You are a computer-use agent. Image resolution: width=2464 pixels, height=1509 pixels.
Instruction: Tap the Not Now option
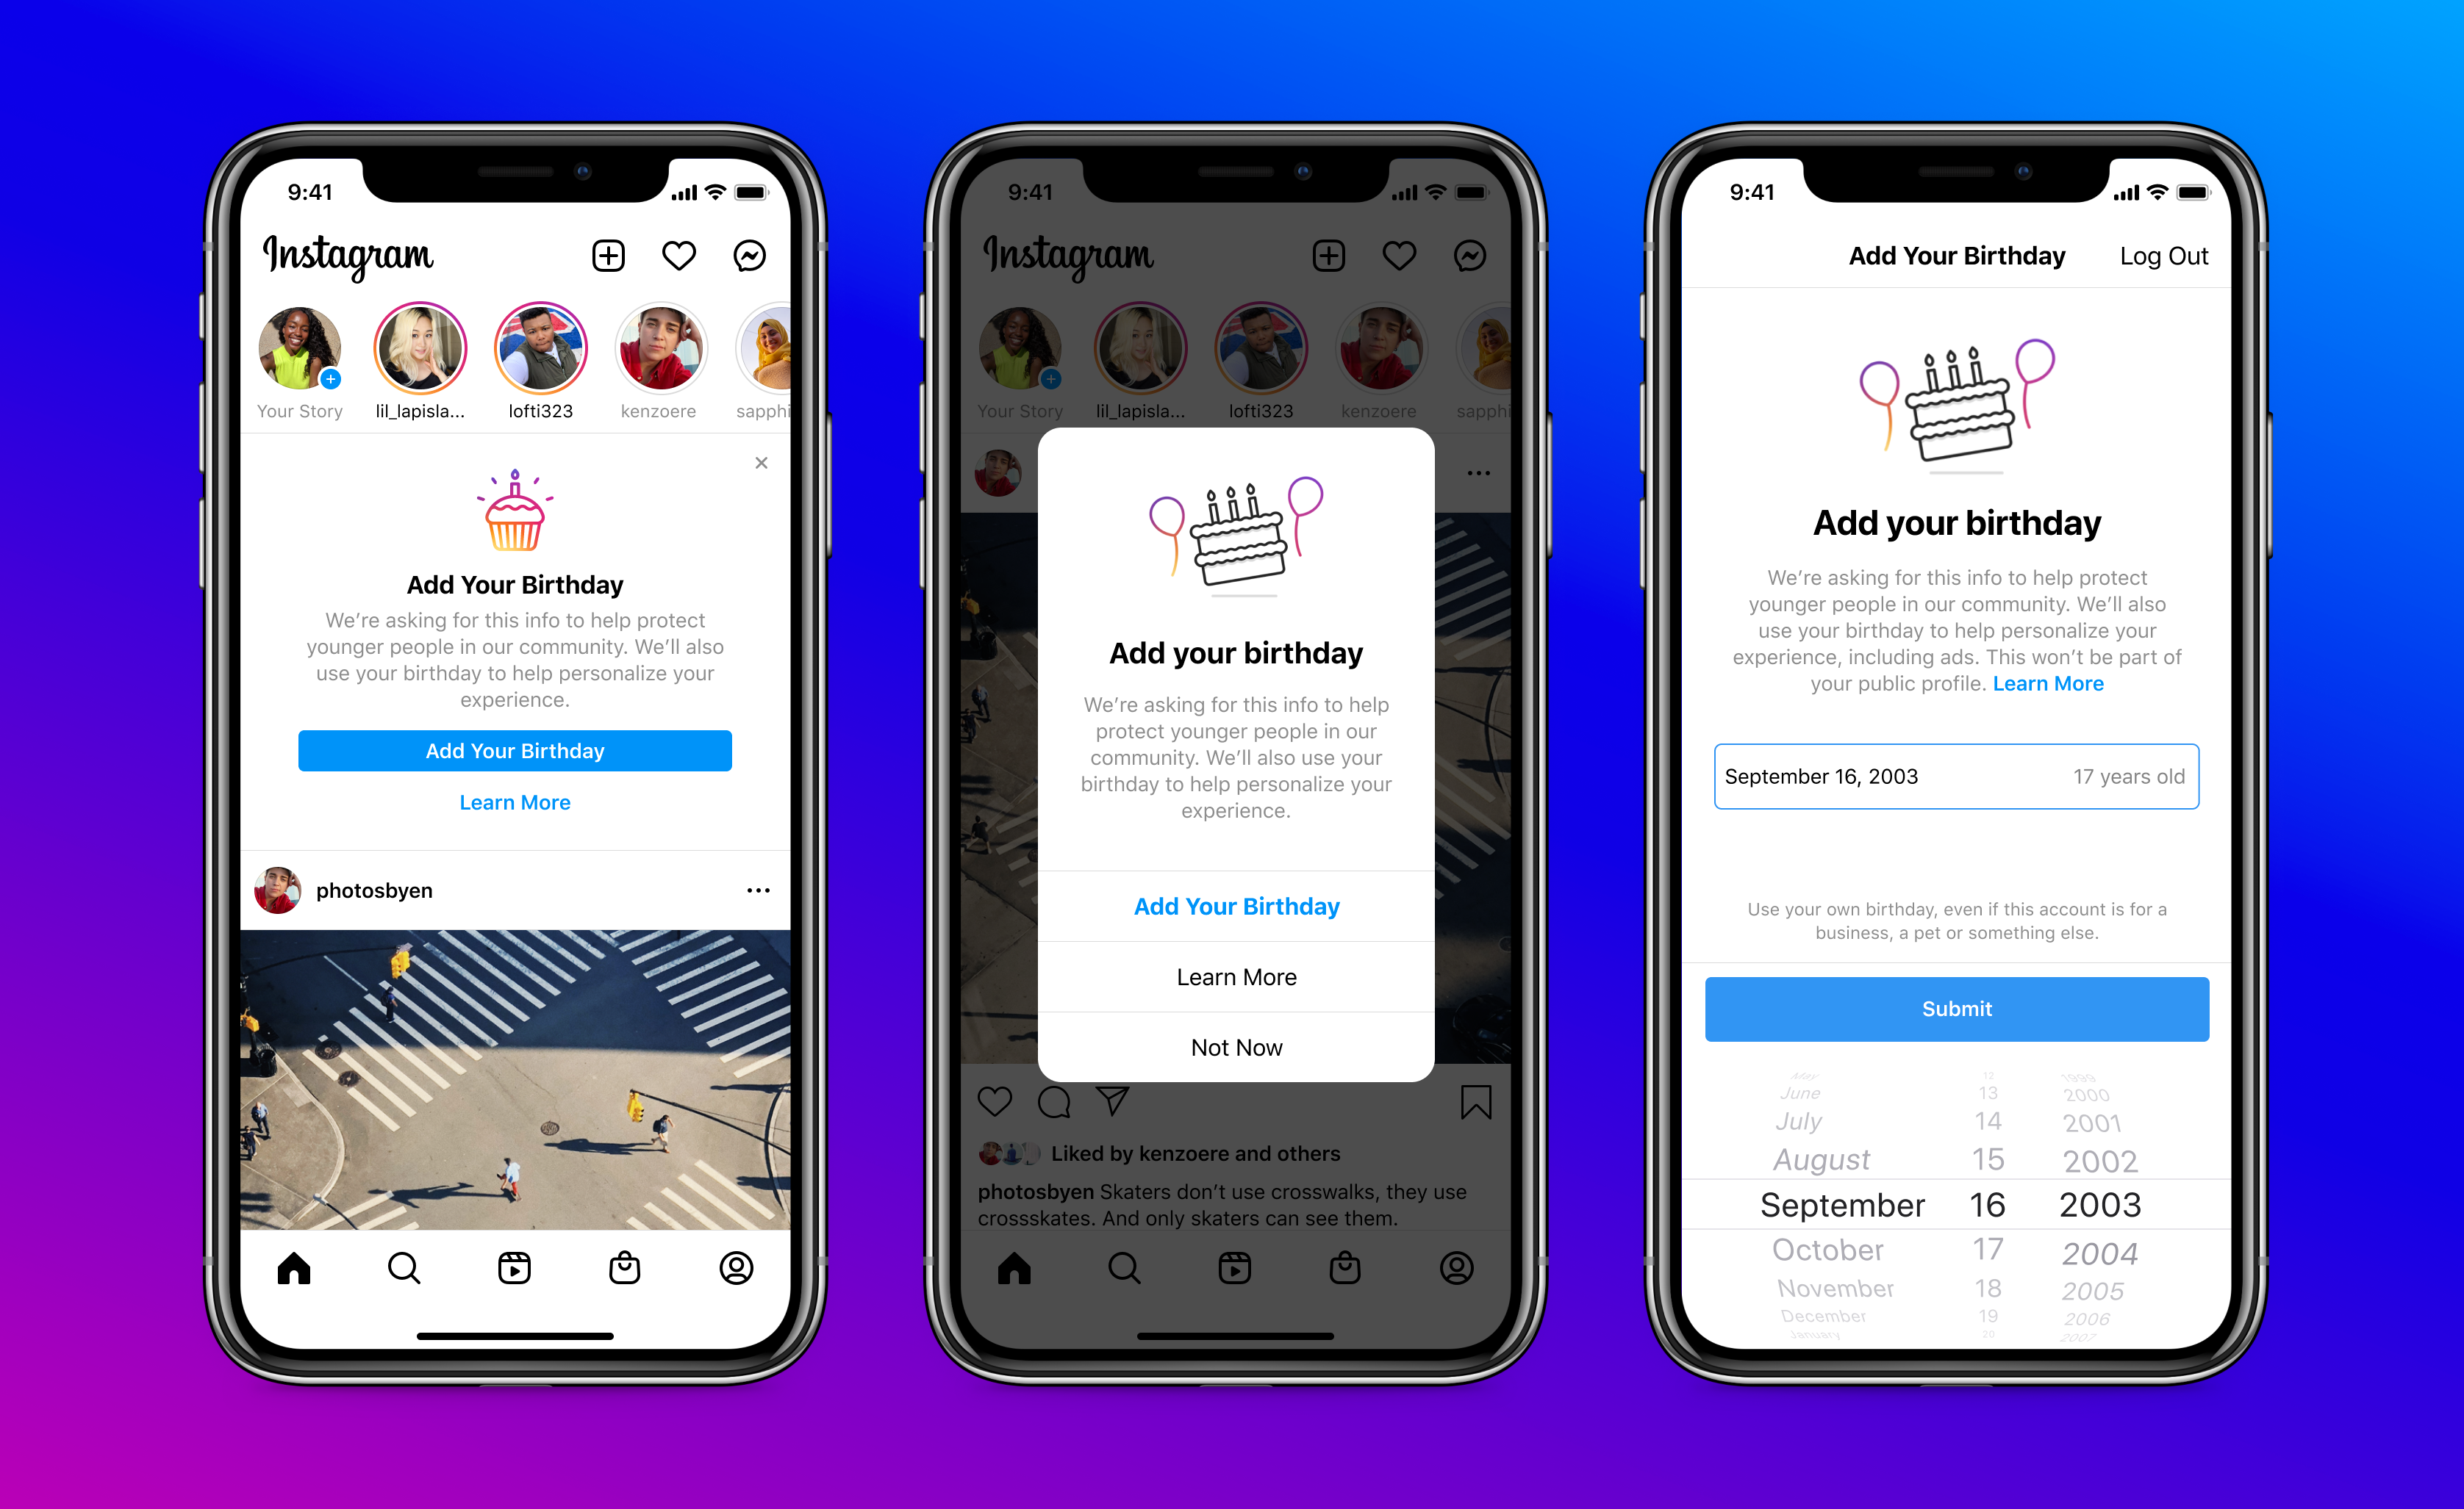tap(1231, 1048)
